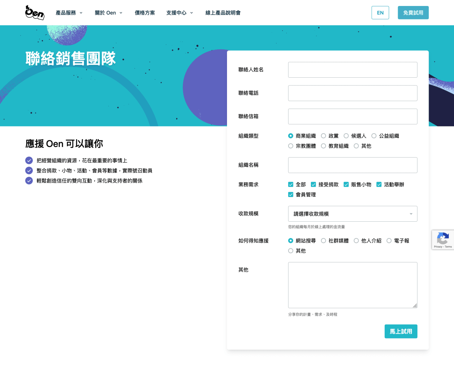The image size is (454, 374).
Task: Select the 政黨 radio option
Action: pos(324,136)
